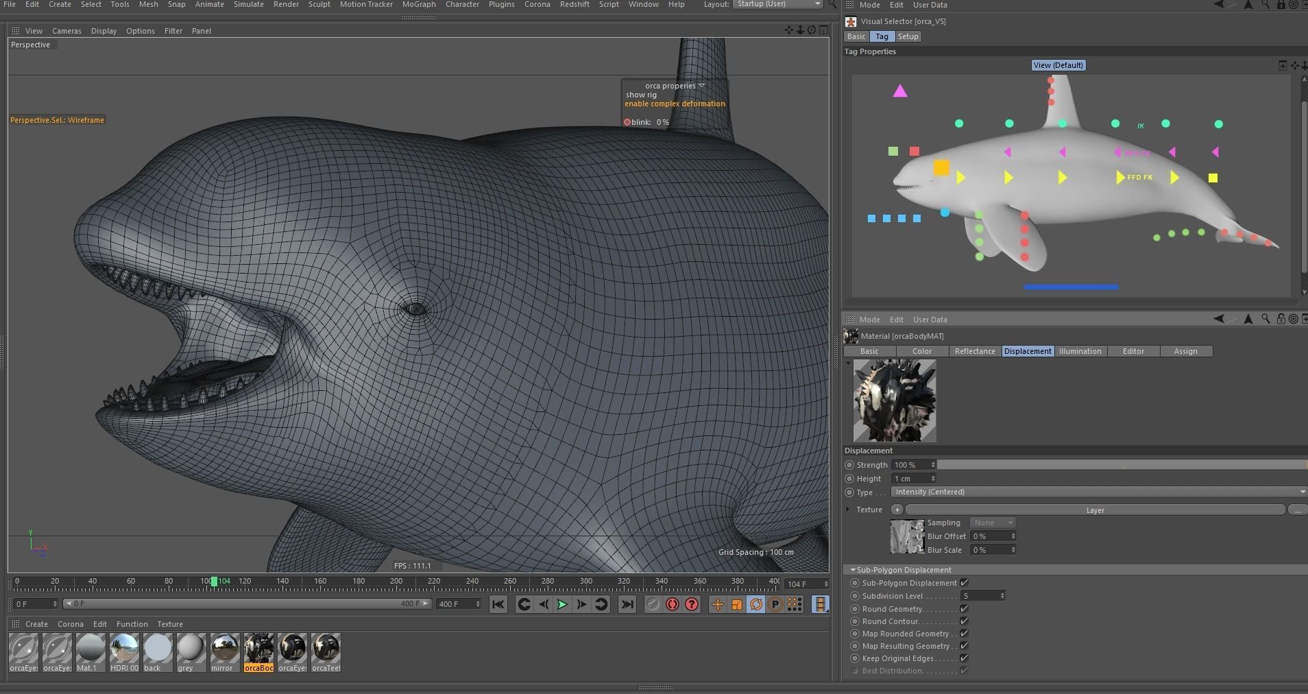Screen dimensions: 1308x694
Task: Jump to end of timeline
Action: [627, 604]
